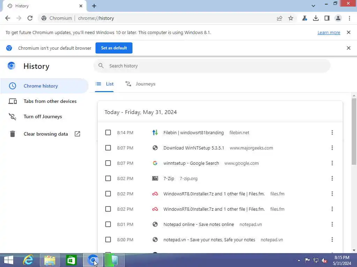Click the scrollbar down arrow
357x267 pixels.
354,250
